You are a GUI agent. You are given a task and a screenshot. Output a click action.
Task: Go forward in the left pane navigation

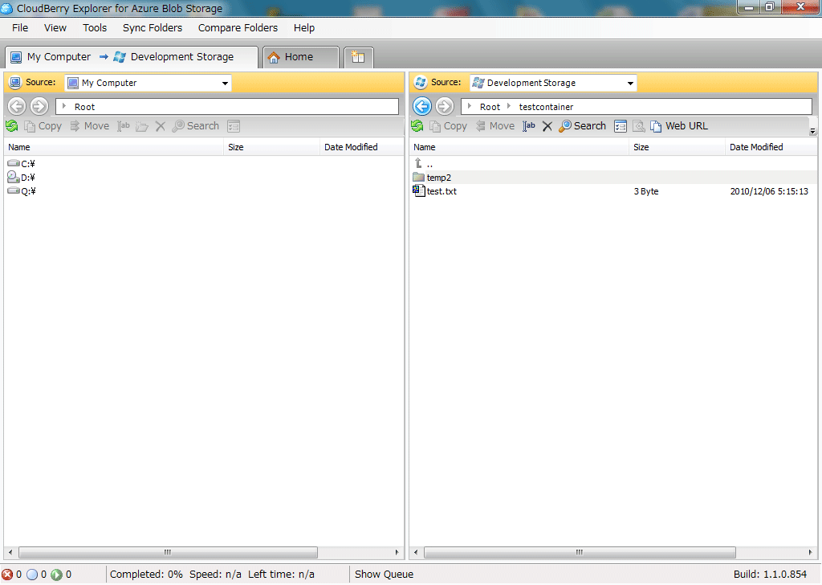point(39,107)
